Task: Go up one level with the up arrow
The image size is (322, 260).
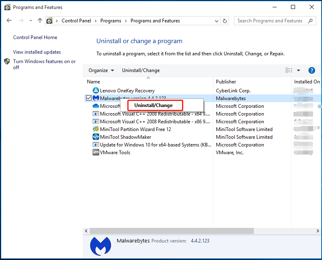Action: tap(40, 20)
